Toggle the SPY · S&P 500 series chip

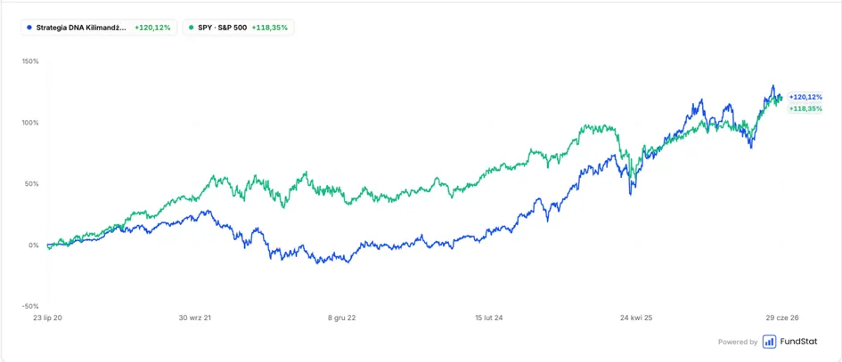(x=239, y=28)
